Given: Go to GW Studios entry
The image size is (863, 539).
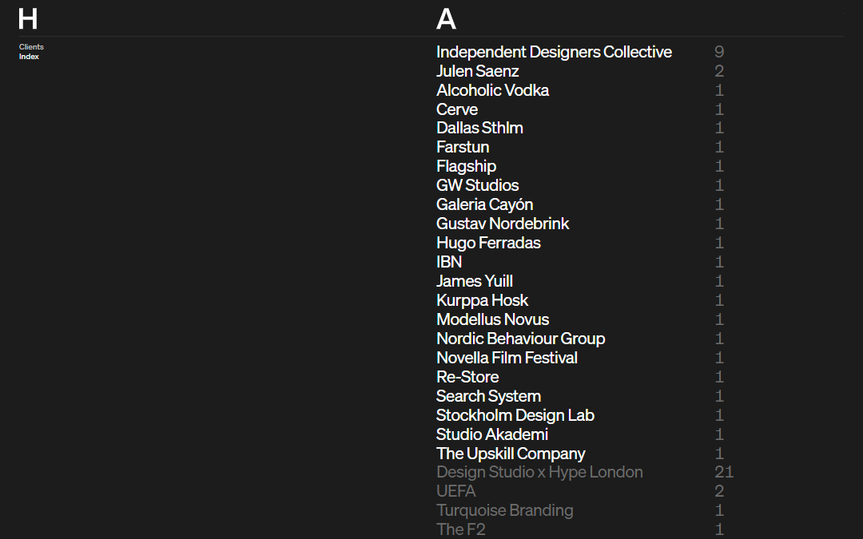Looking at the screenshot, I should (x=477, y=185).
